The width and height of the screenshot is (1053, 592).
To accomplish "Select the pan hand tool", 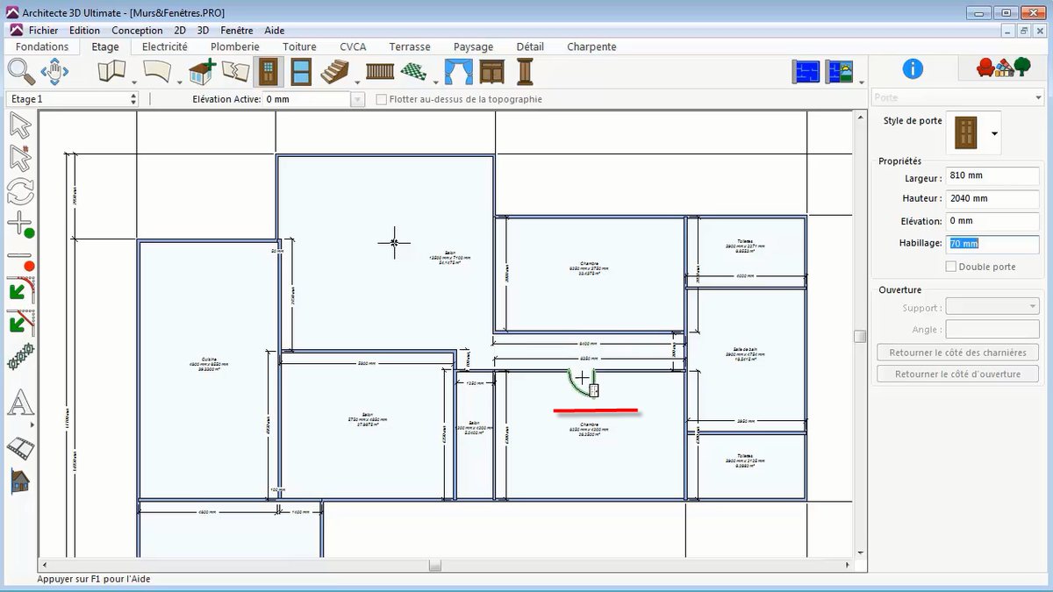I will (54, 71).
